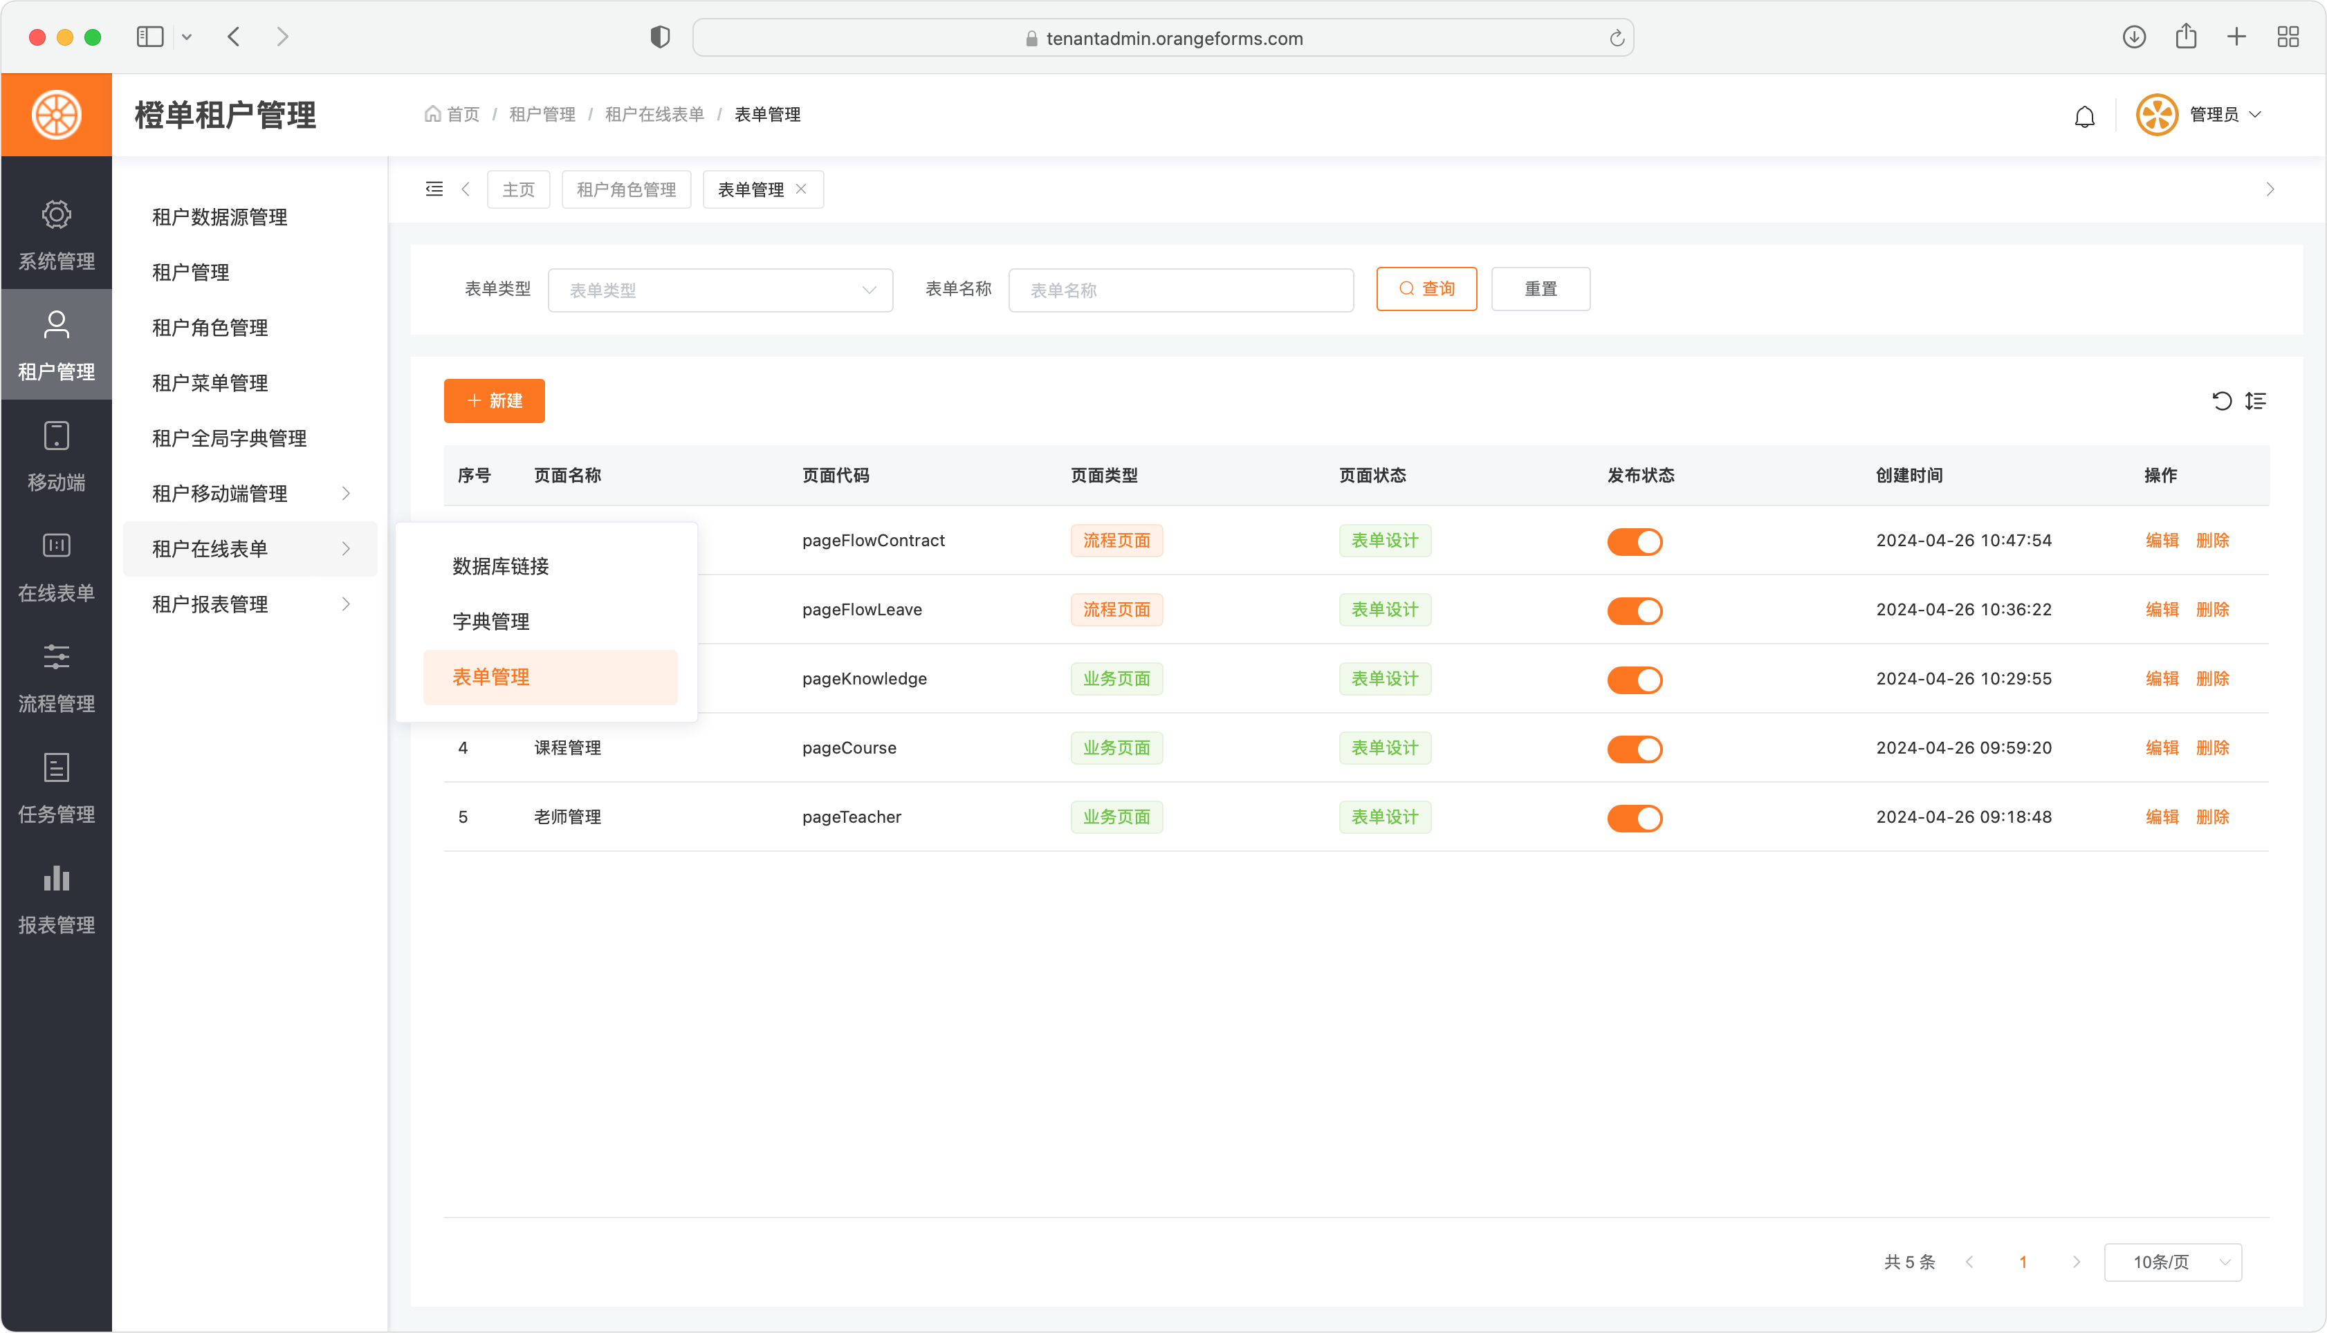This screenshot has width=2327, height=1333.
Task: Open the 报表管理 bar chart icon
Action: (56, 879)
